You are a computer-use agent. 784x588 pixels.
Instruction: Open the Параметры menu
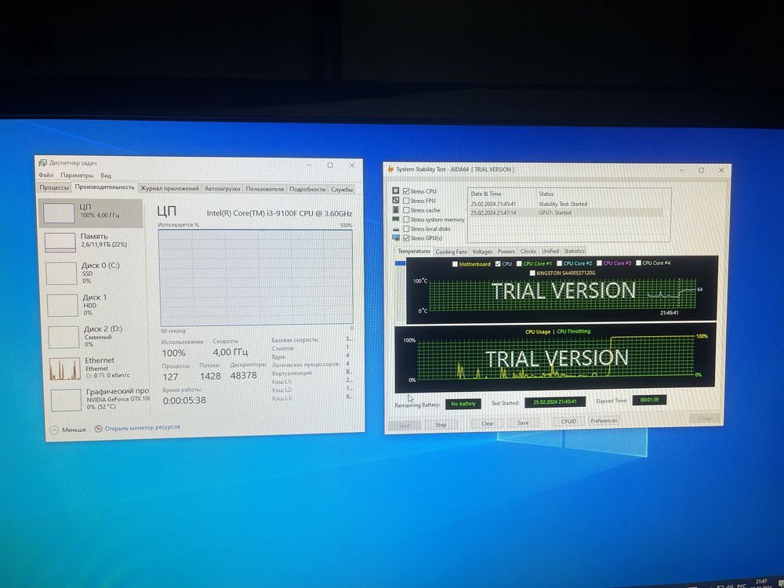77,176
